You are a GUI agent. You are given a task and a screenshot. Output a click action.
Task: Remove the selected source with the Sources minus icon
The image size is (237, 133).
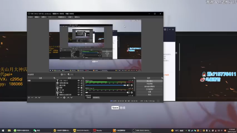click(x=61, y=98)
